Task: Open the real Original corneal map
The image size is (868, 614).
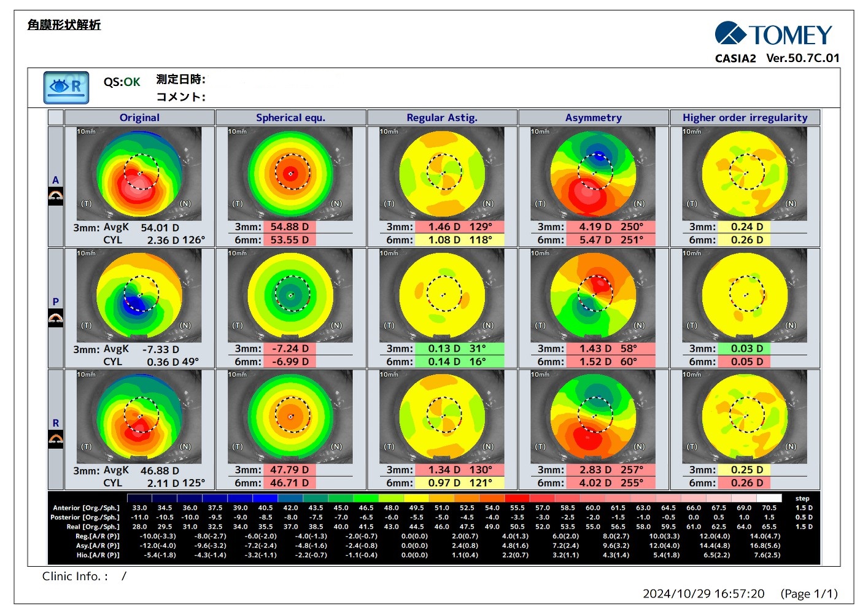Action: coord(139,417)
